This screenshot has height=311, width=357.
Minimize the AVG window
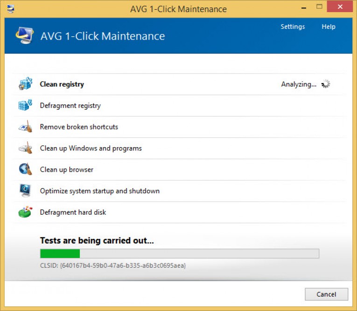pos(304,8)
